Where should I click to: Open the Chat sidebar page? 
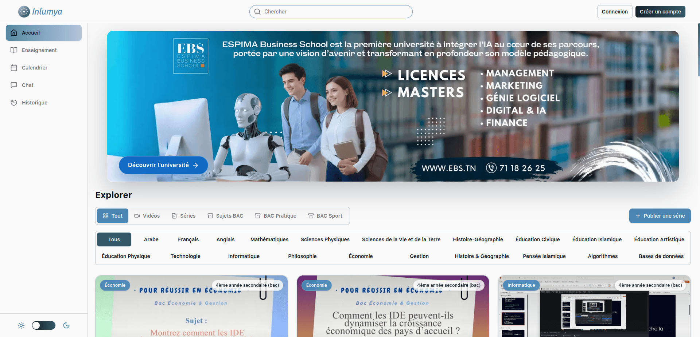point(44,85)
